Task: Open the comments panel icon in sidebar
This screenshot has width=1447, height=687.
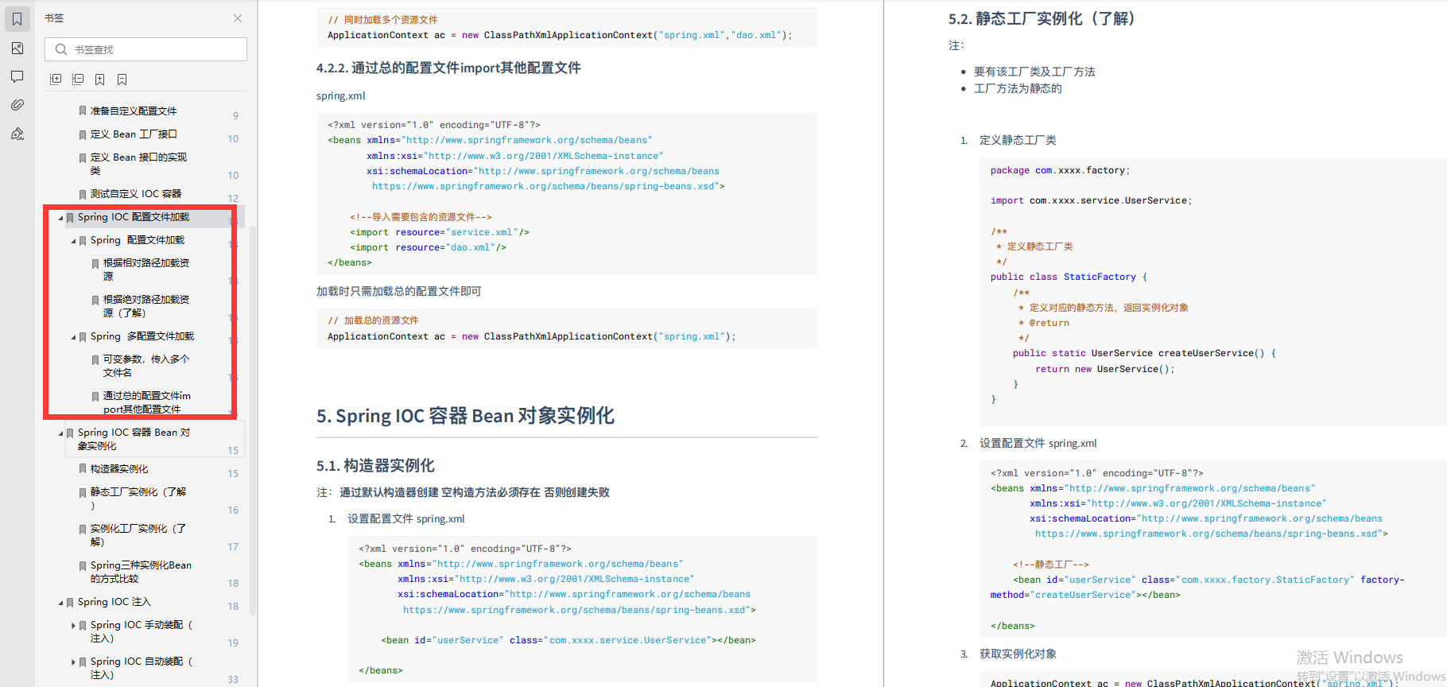Action: [17, 76]
